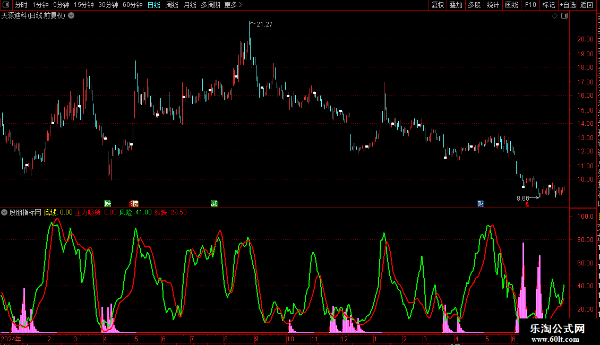600x345 pixels.
Task: Click the panel toggle icon at top-left
Action: pyautogui.click(x=6, y=5)
